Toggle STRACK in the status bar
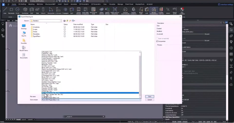Screen dimensions: 234x123 coord(185,122)
